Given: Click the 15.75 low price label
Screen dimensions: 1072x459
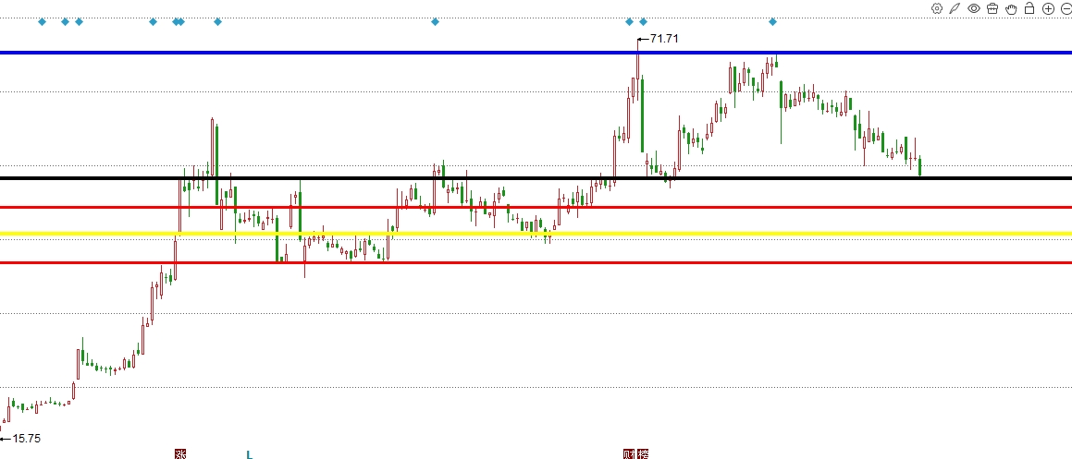Looking at the screenshot, I should 27,439.
